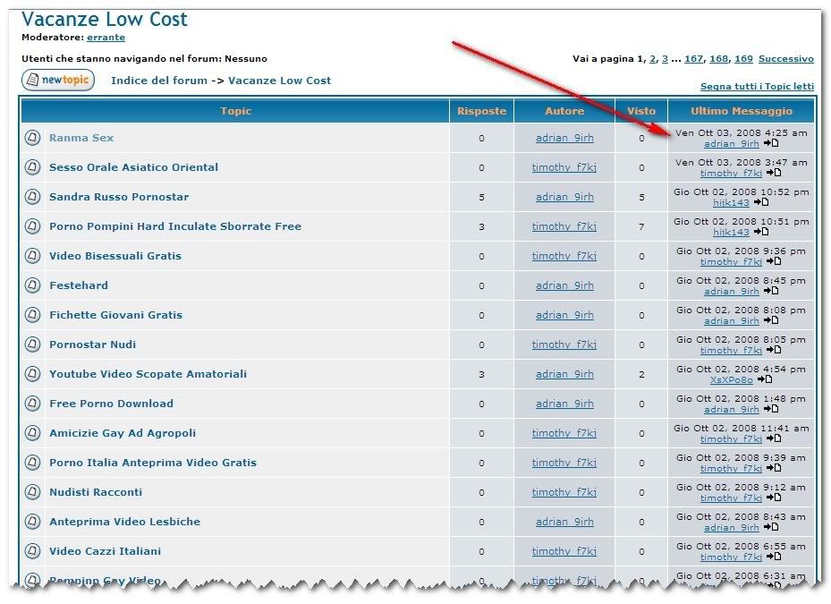This screenshot has width=831, height=604.
Task: Open the moderator profile link errante
Action: coord(106,38)
